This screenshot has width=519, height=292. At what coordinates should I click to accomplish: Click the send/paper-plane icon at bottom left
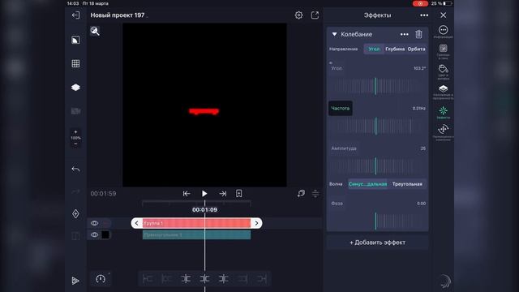tap(75, 281)
